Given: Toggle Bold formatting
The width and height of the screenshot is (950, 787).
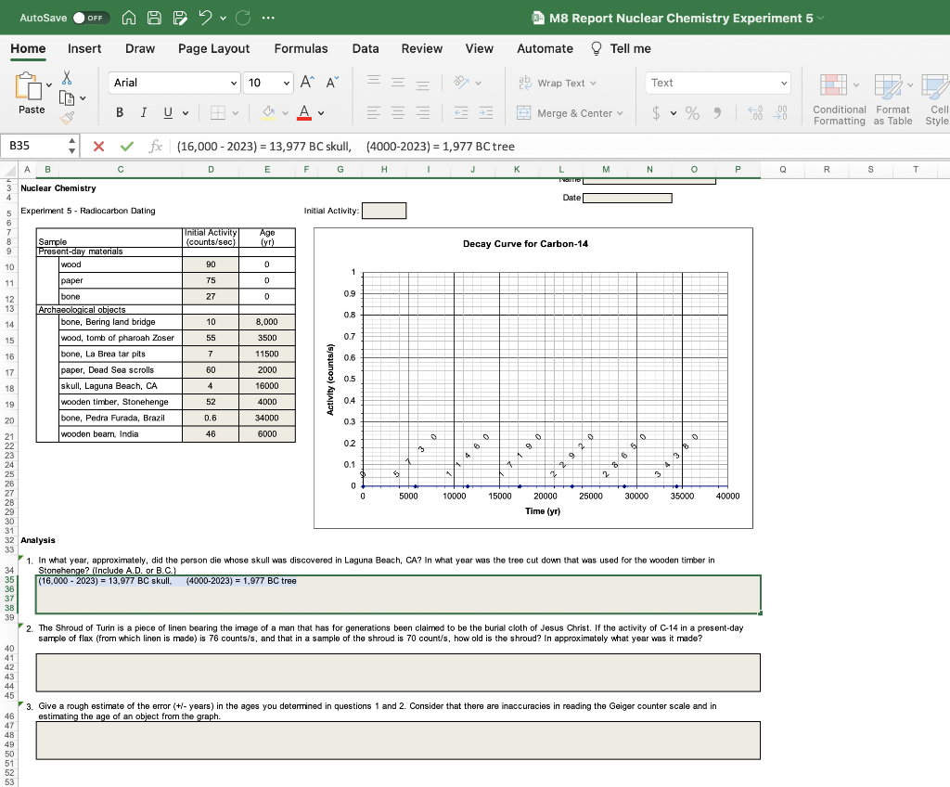Looking at the screenshot, I should pos(120,113).
